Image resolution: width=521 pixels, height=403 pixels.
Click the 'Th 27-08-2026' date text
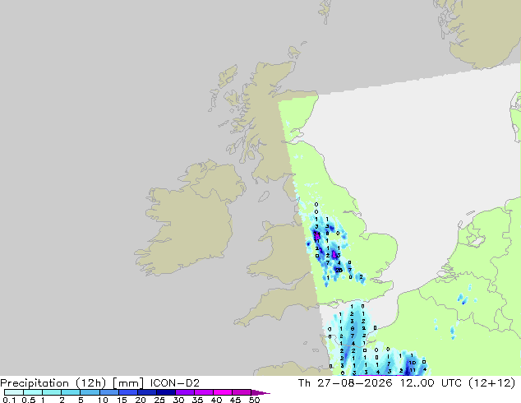(345, 383)
